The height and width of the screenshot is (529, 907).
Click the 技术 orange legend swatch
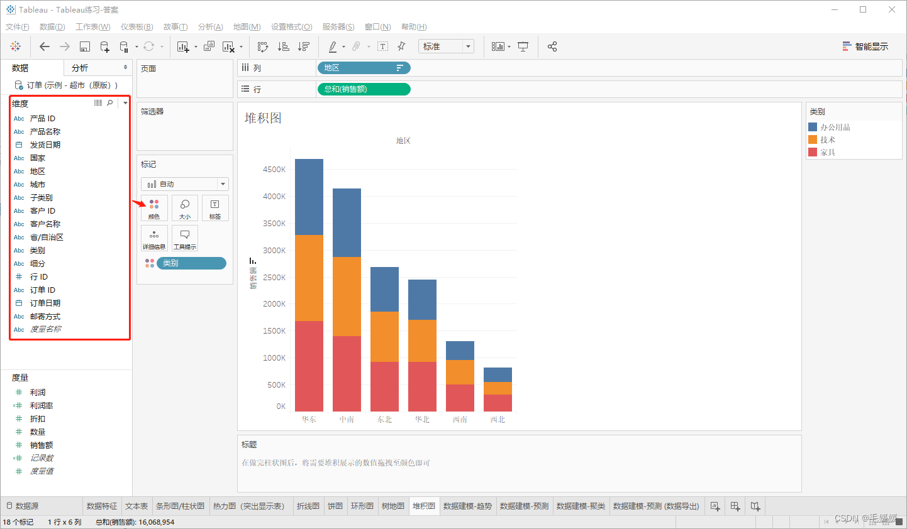[x=813, y=139]
